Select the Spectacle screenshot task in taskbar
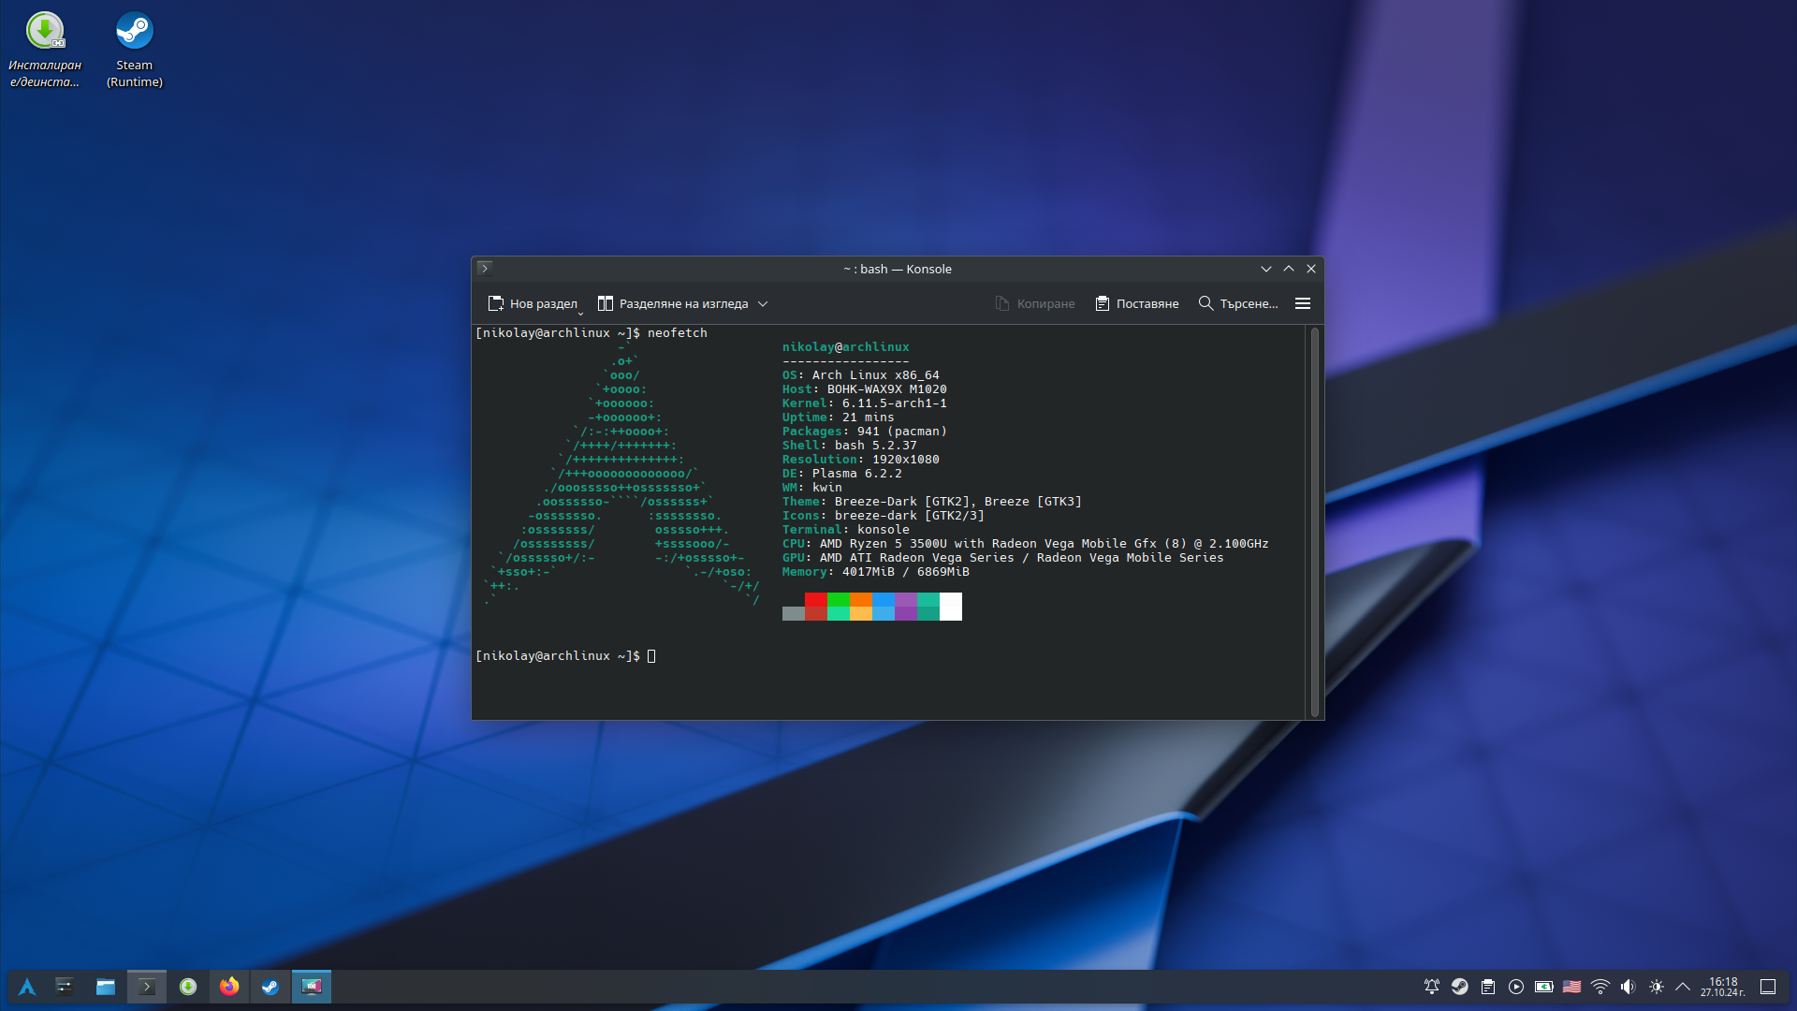 [x=312, y=987]
